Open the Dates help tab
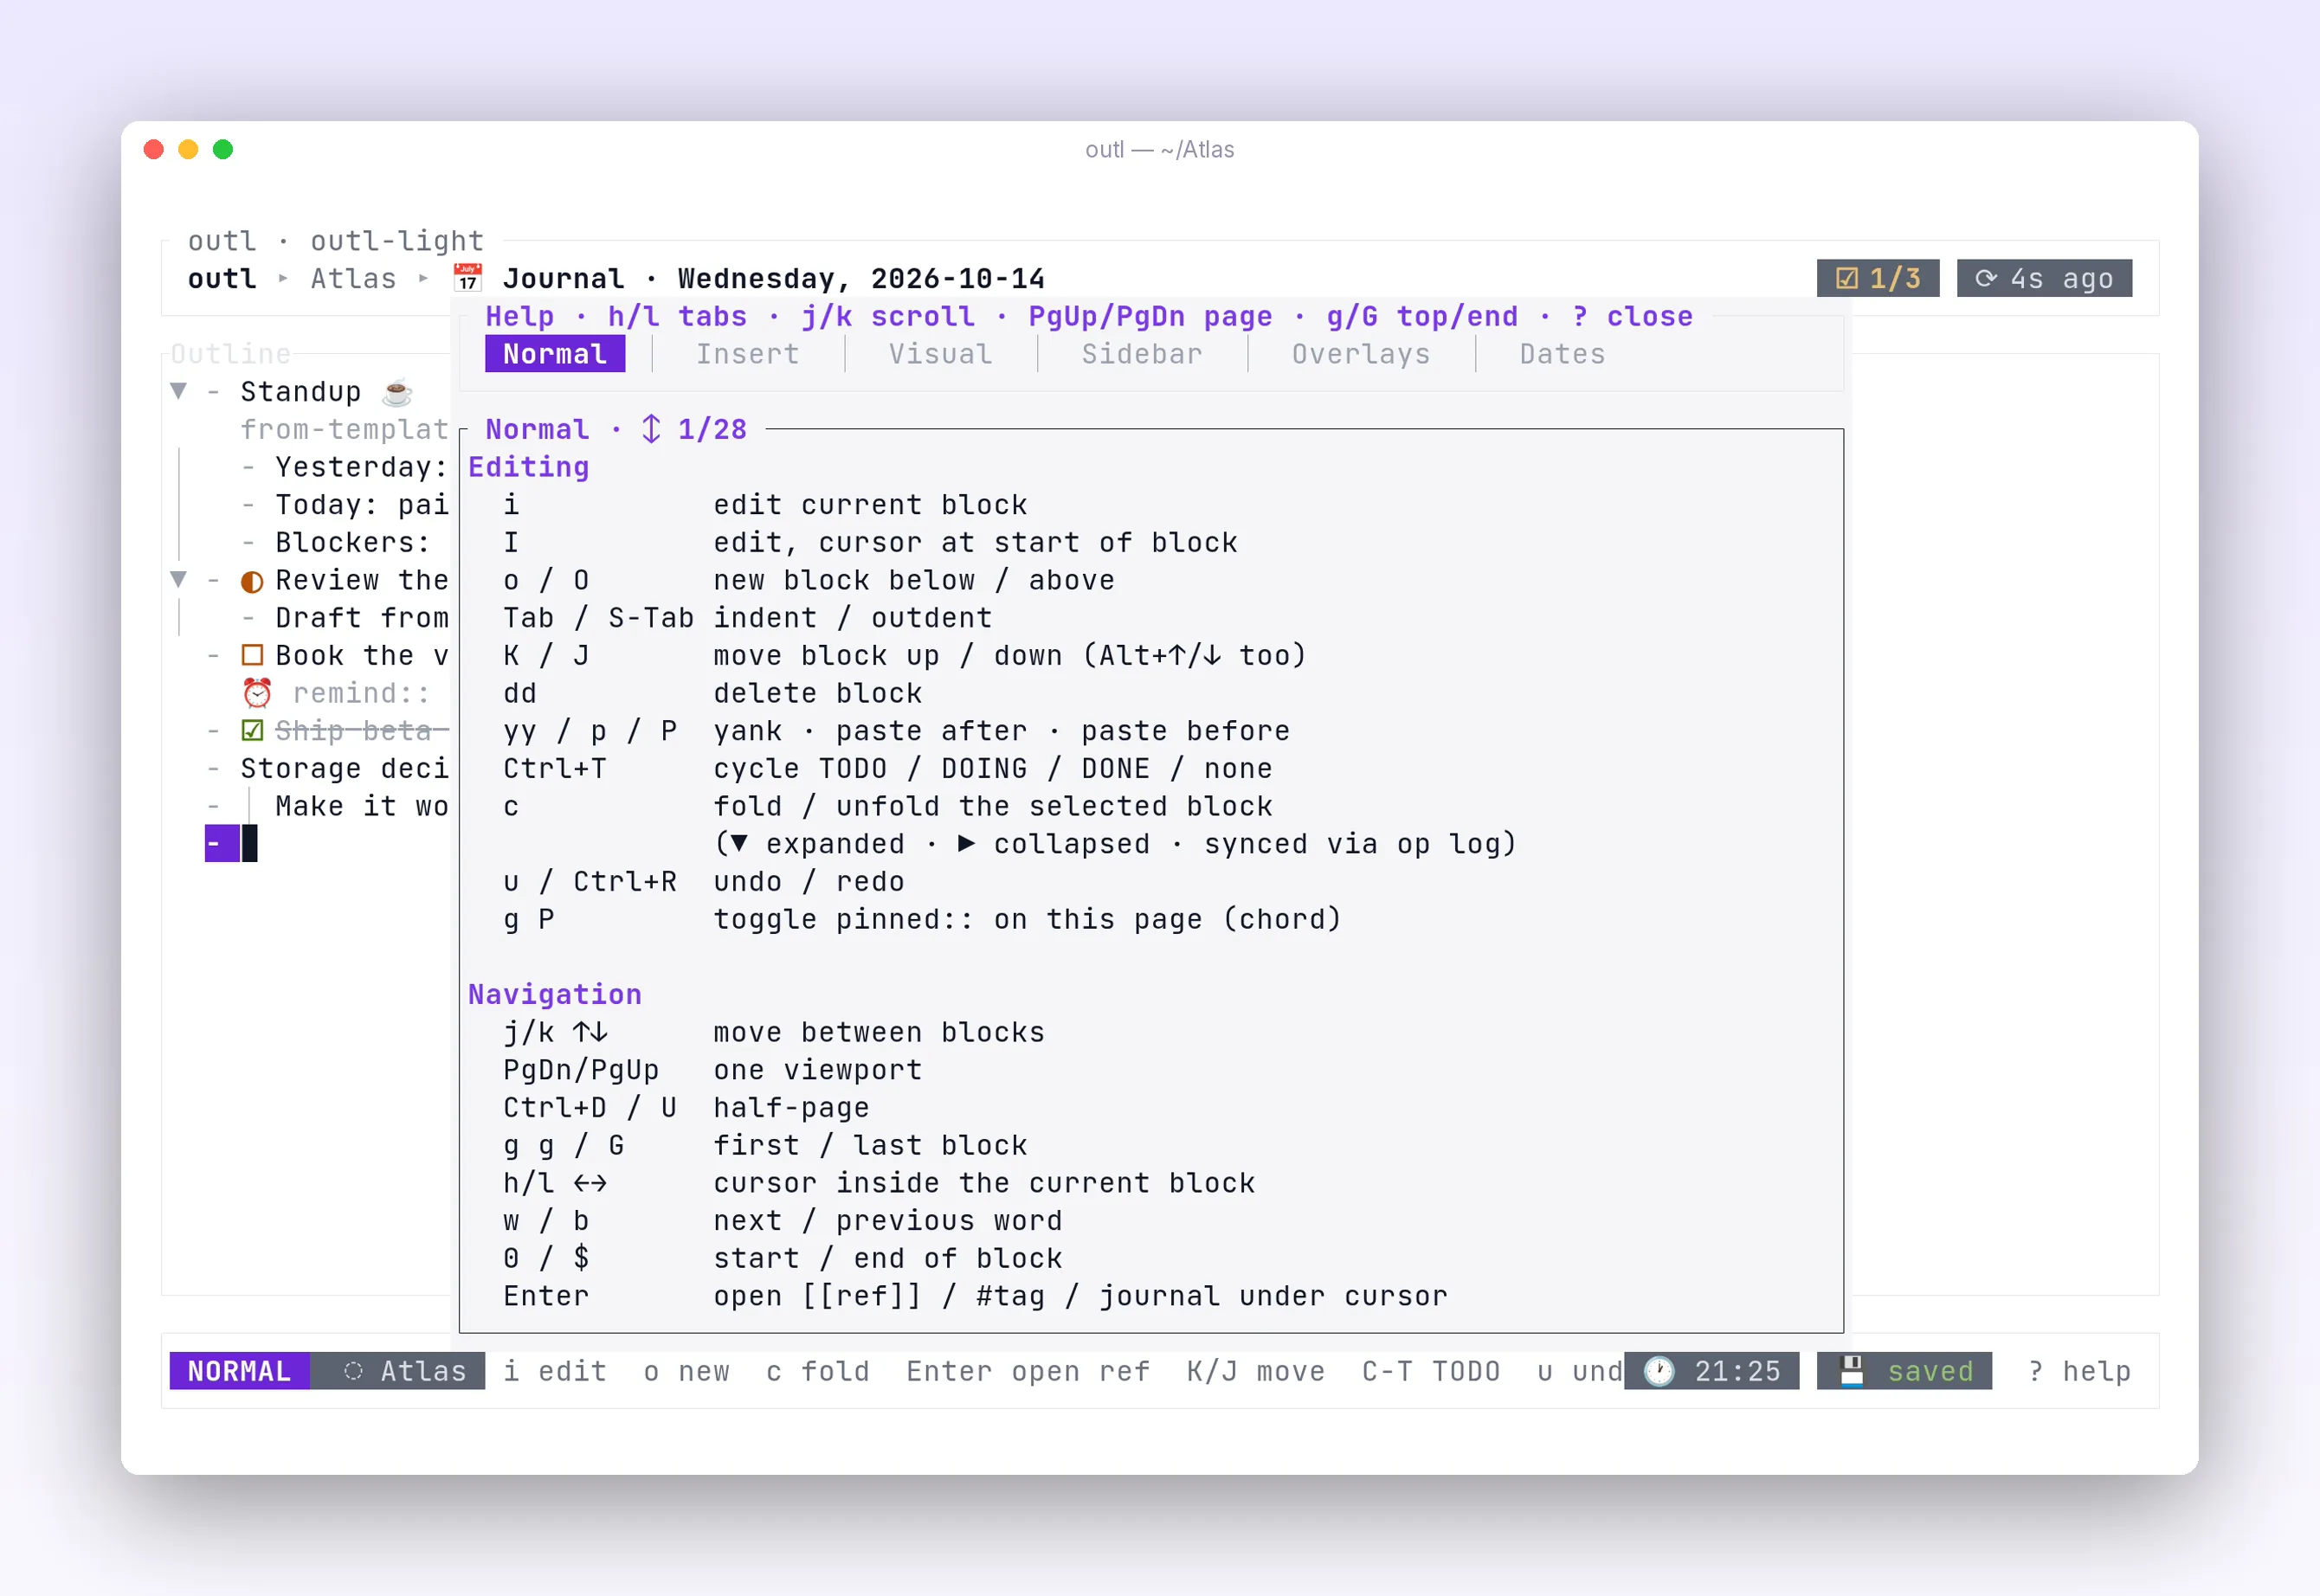2320x1596 pixels. [1563, 354]
